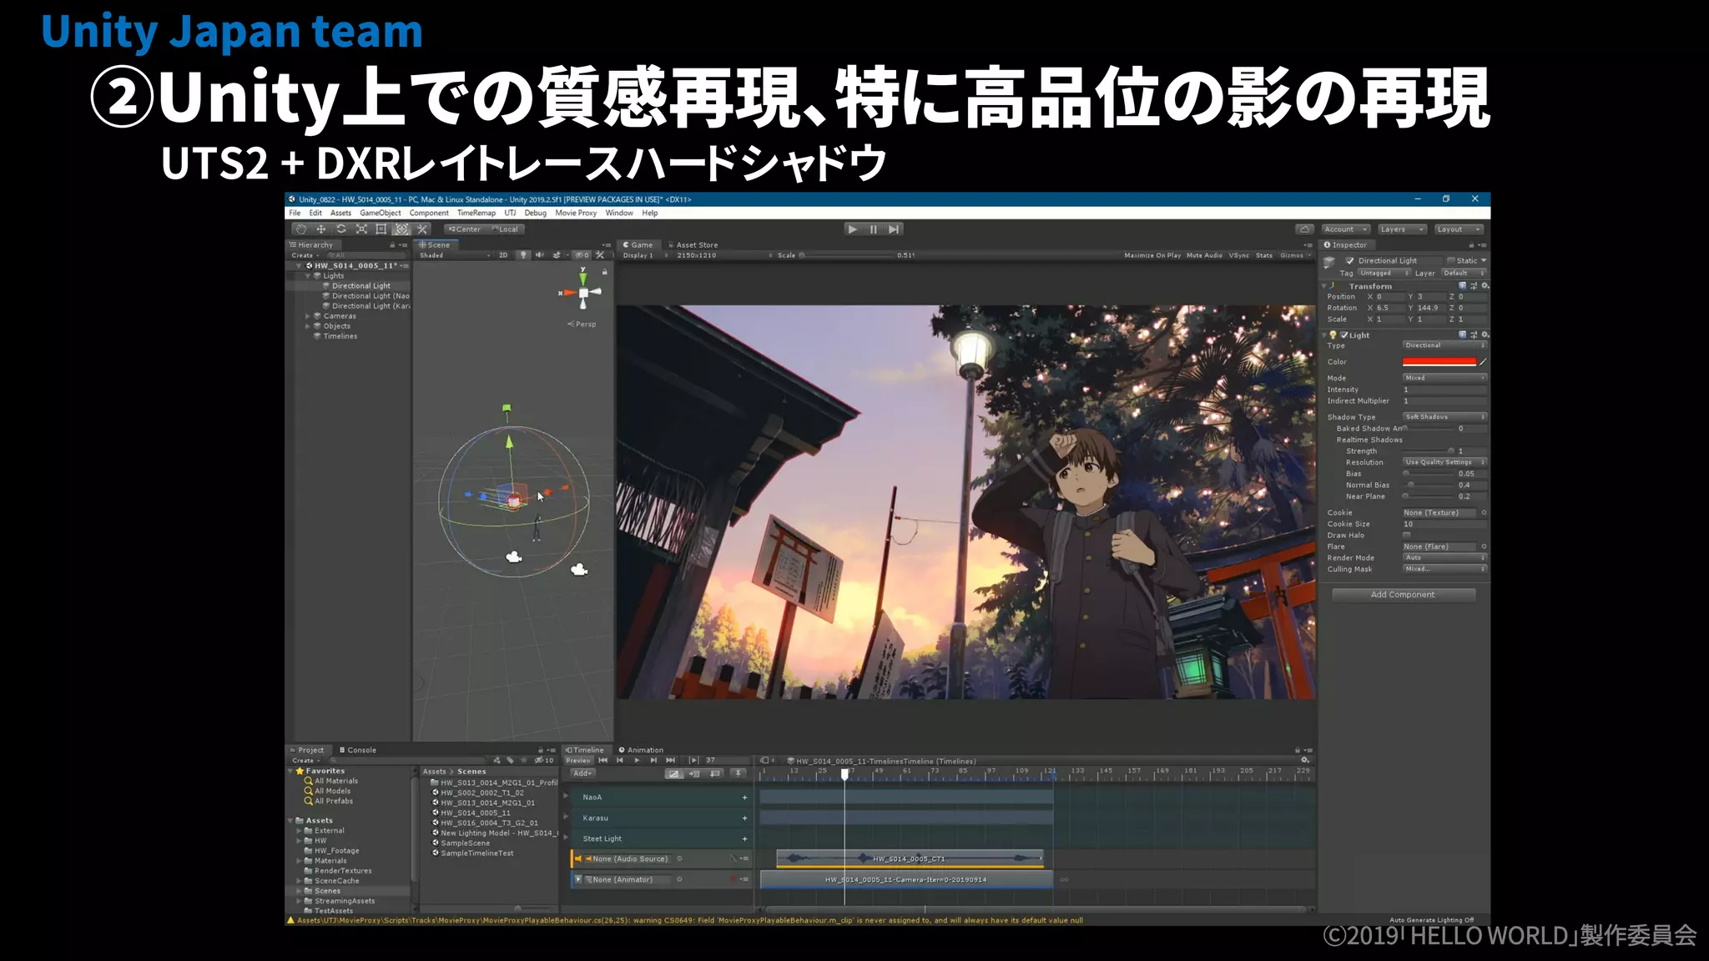
Task: Toggle the Light component checkbox
Action: (1344, 335)
